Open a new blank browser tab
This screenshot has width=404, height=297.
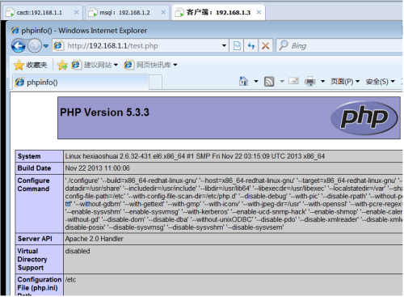(155, 82)
